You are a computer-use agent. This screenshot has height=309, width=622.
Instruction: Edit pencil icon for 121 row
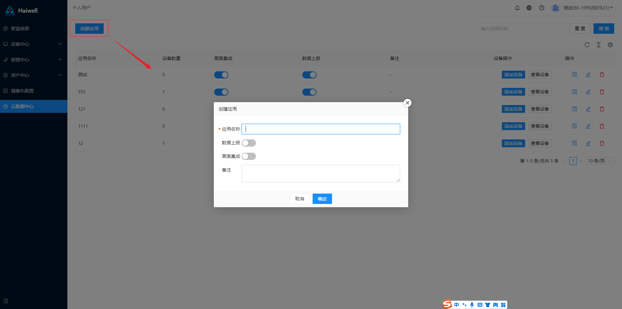coord(588,109)
